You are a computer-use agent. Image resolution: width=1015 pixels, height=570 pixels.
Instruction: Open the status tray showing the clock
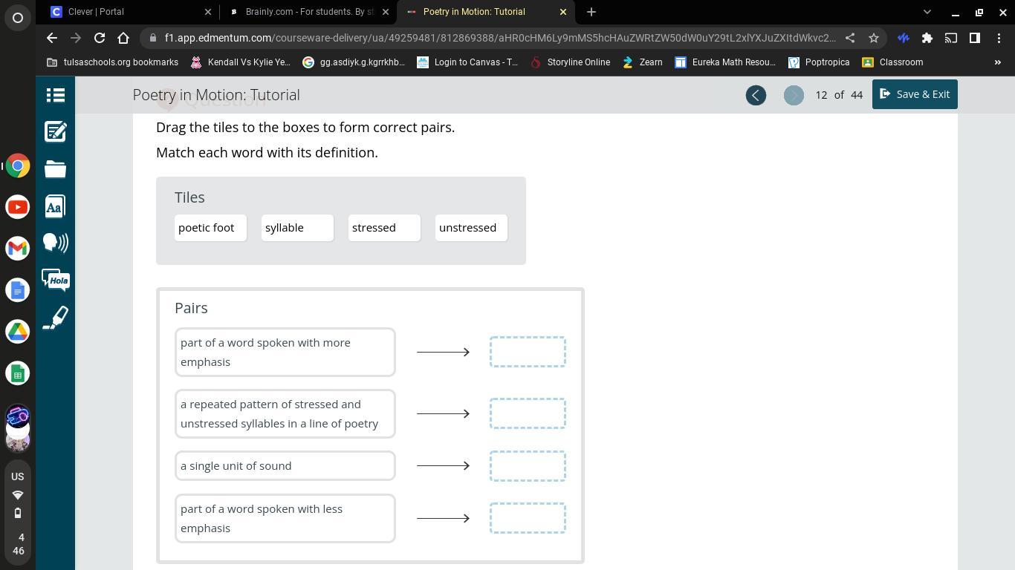tap(18, 544)
